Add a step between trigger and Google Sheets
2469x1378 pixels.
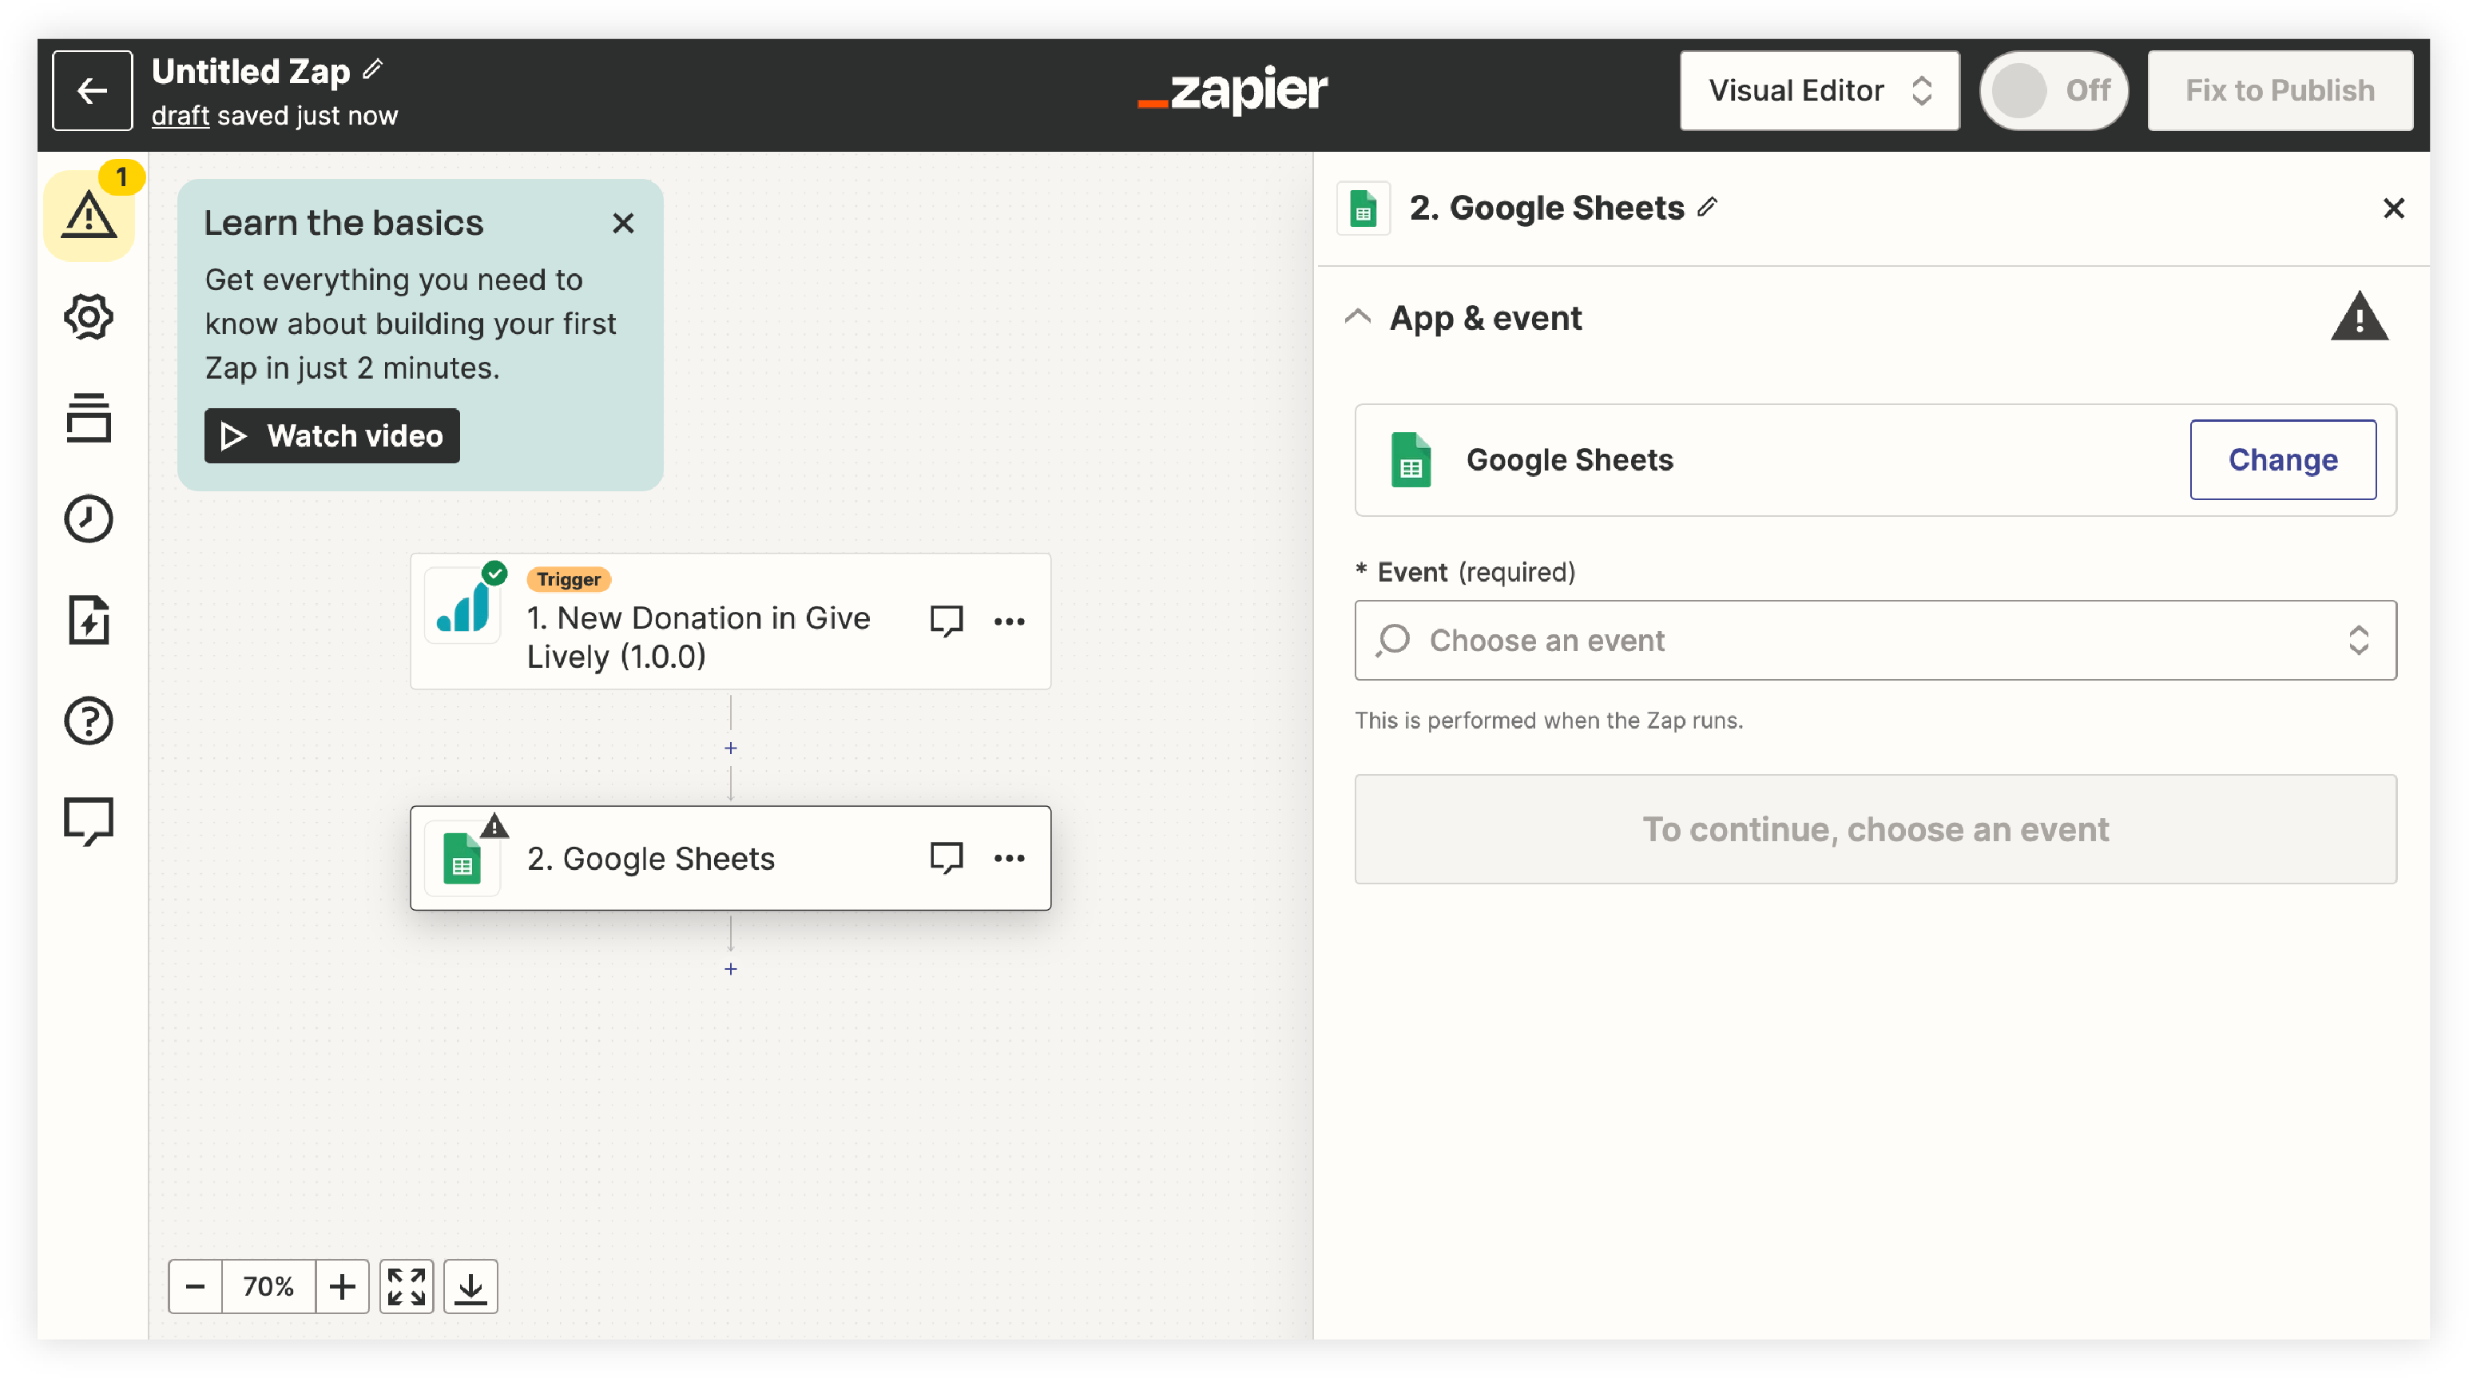pyautogui.click(x=730, y=748)
